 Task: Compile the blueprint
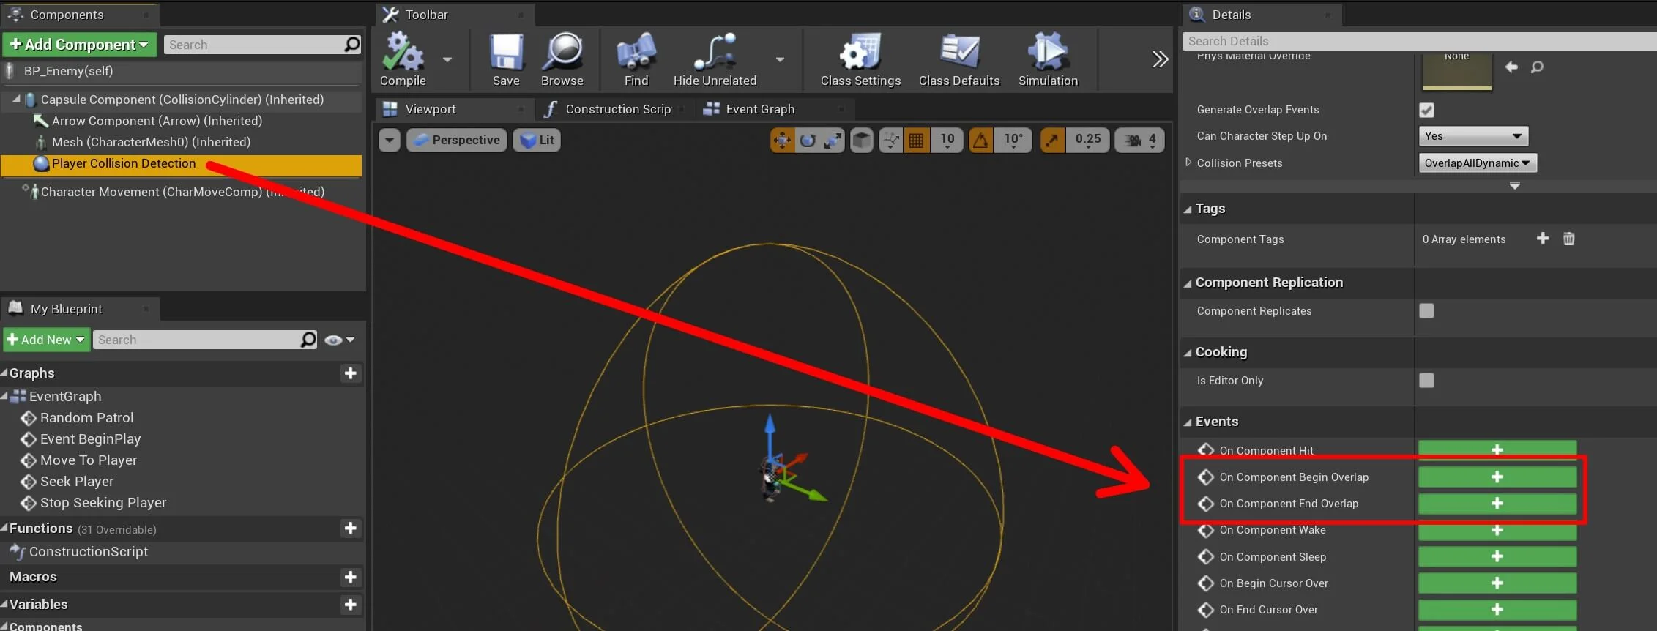point(403,59)
